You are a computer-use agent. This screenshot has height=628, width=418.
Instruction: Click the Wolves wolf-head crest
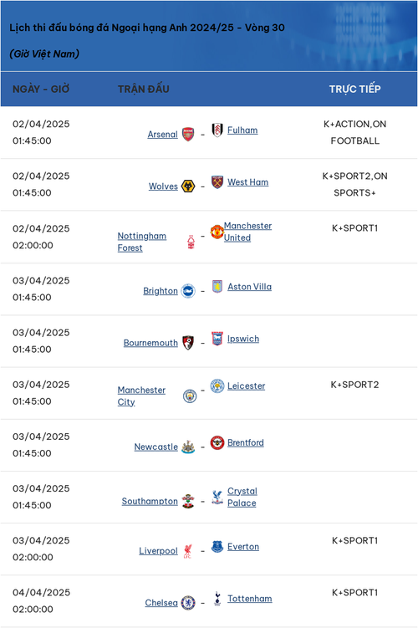pos(188,186)
